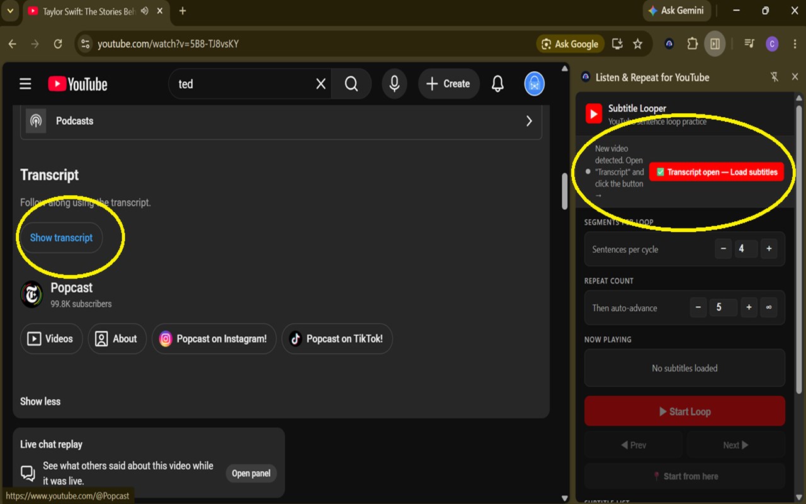This screenshot has width=806, height=504.
Task: Click the live chat replay bubble icon
Action: coord(28,473)
